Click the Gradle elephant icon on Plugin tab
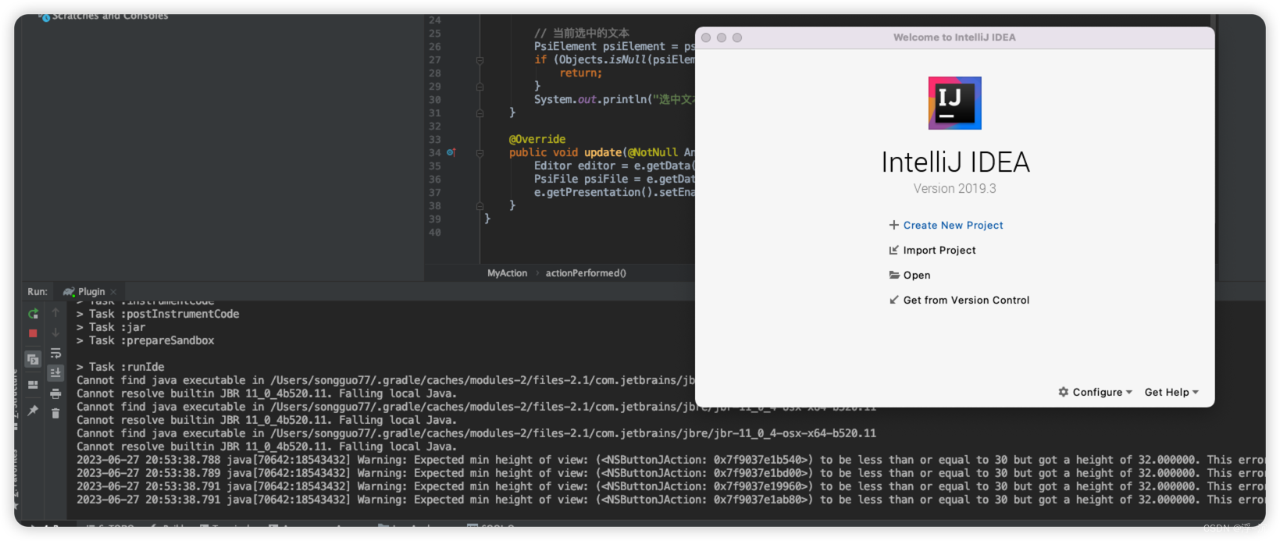Screen dimensions: 1280x541 point(69,291)
